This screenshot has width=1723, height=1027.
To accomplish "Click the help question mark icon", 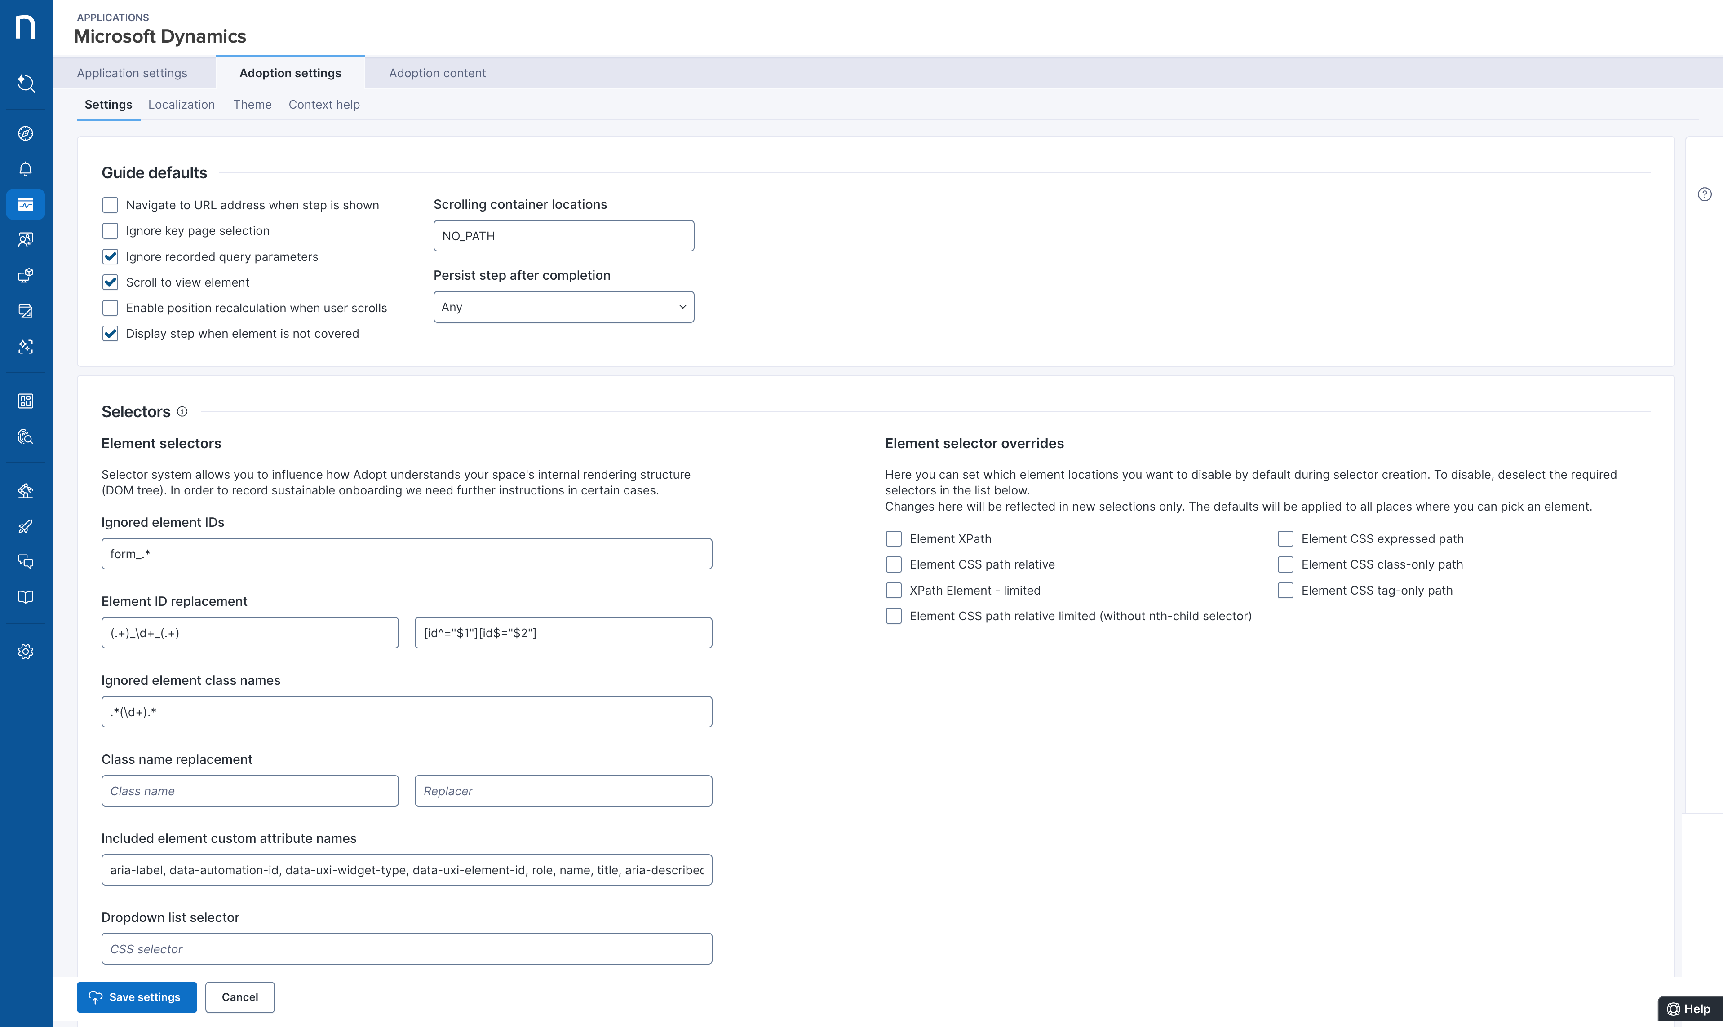I will pyautogui.click(x=1704, y=194).
